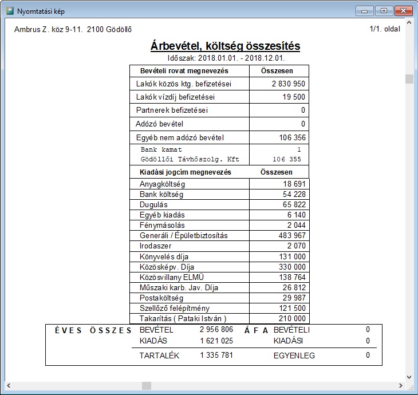Click the value 106 356

coord(292,137)
